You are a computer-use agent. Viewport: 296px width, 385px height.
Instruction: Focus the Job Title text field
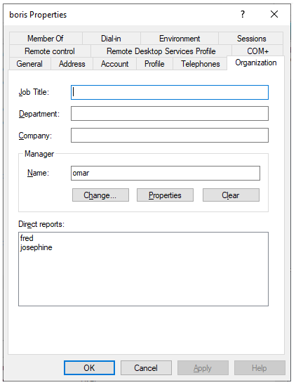click(x=170, y=92)
